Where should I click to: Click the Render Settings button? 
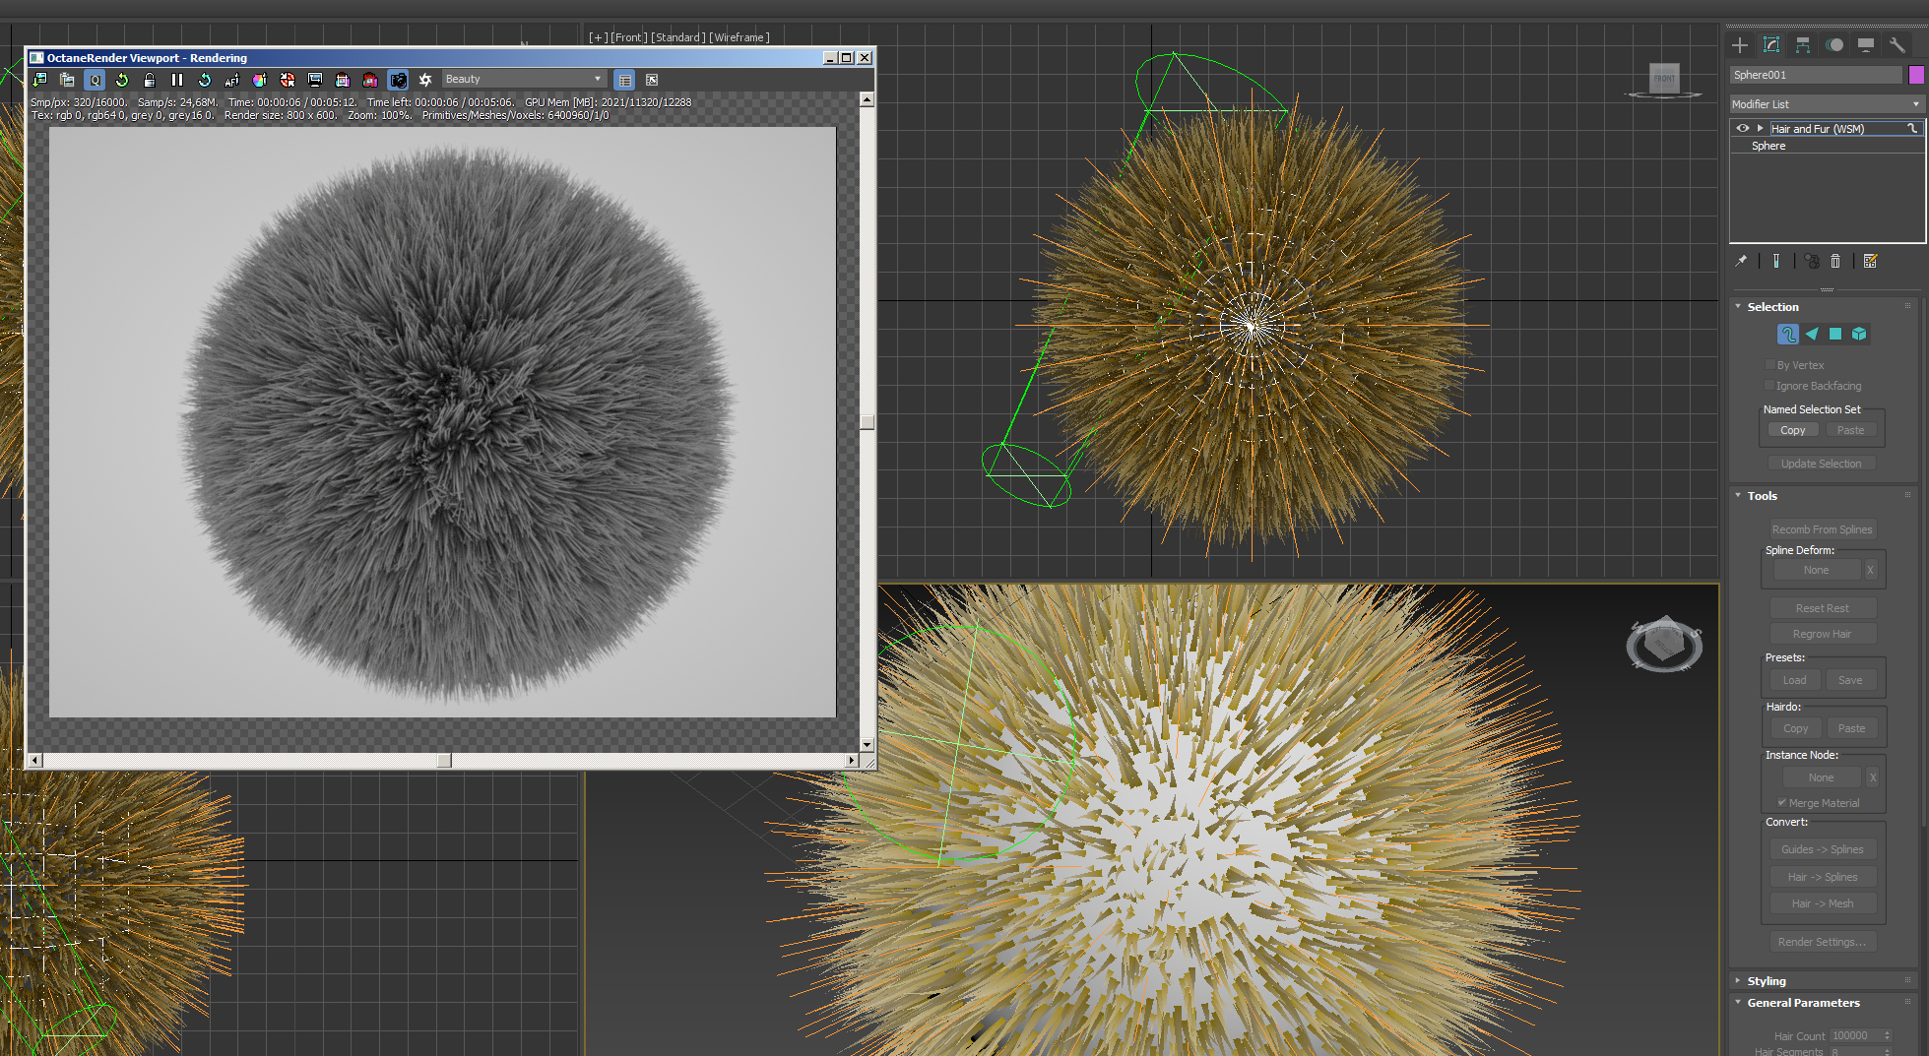[x=1822, y=943]
